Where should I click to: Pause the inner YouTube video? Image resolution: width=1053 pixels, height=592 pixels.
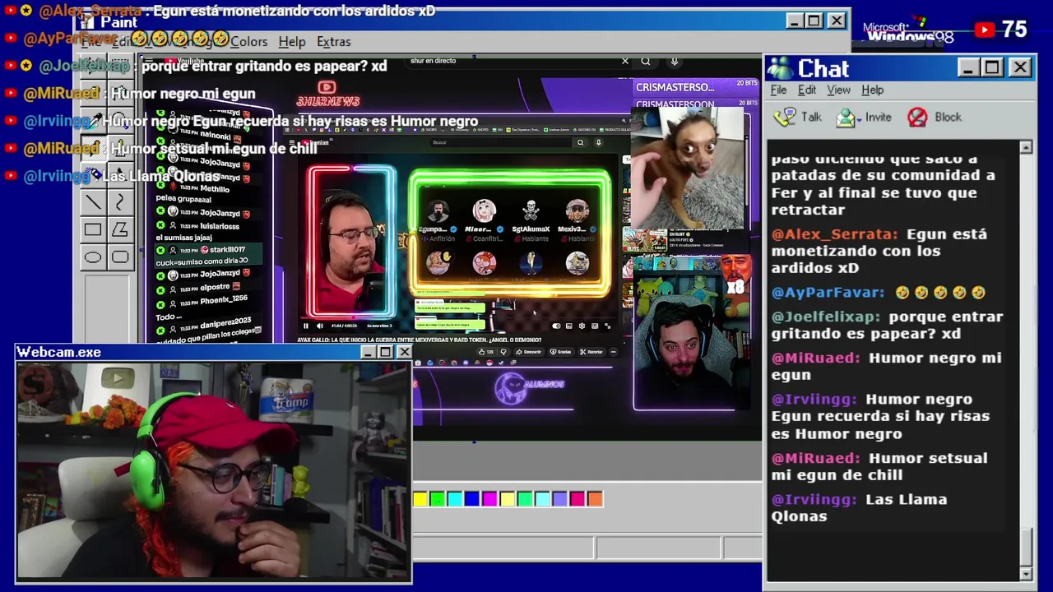[306, 326]
